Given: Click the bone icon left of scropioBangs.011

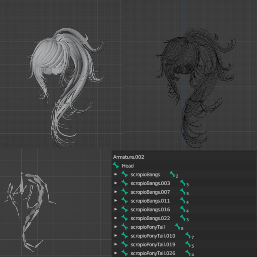Looking at the screenshot, I should pyautogui.click(x=125, y=200).
